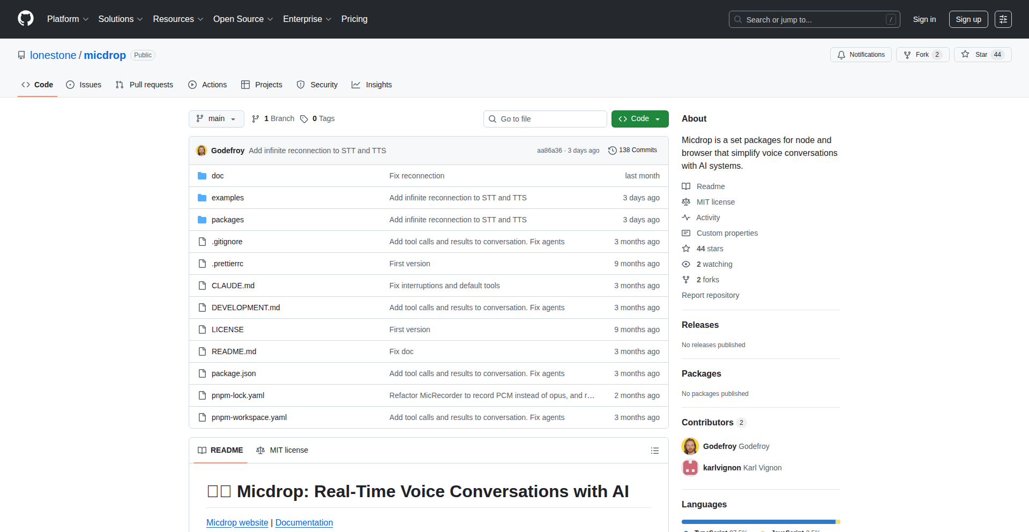1029x532 pixels.
Task: Switch to the Pull requests tab
Action: point(144,85)
